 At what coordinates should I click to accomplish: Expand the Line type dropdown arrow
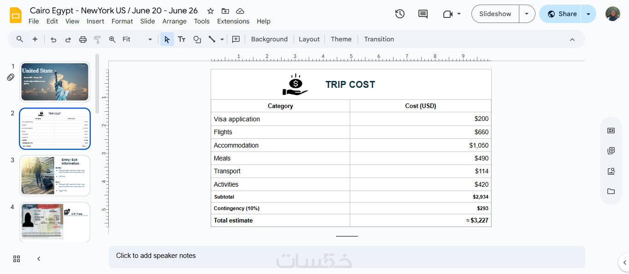point(222,40)
